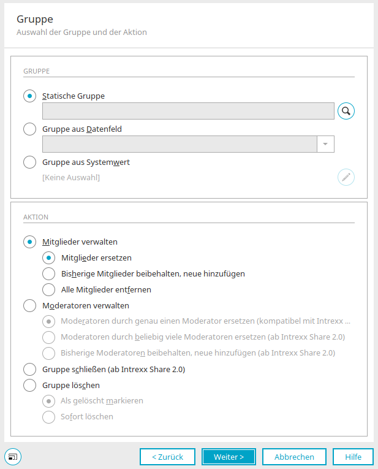Click the window icon in bottom-left corner
378x469 pixels.
click(13, 457)
